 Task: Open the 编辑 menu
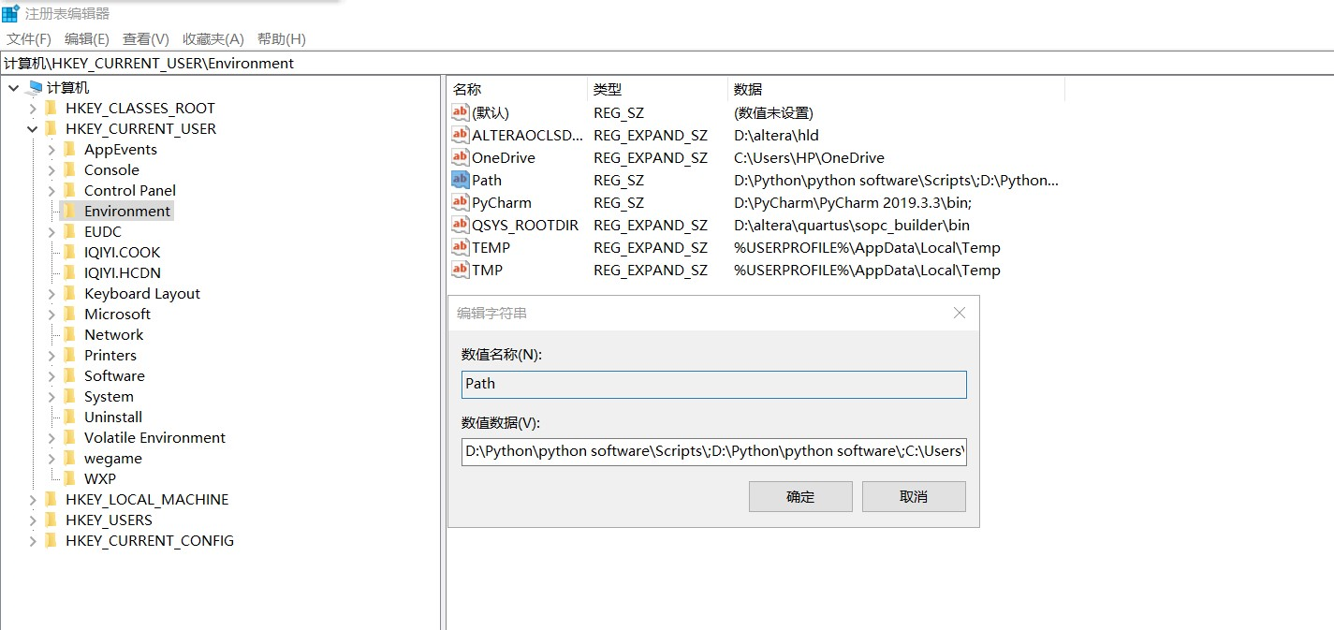click(85, 38)
